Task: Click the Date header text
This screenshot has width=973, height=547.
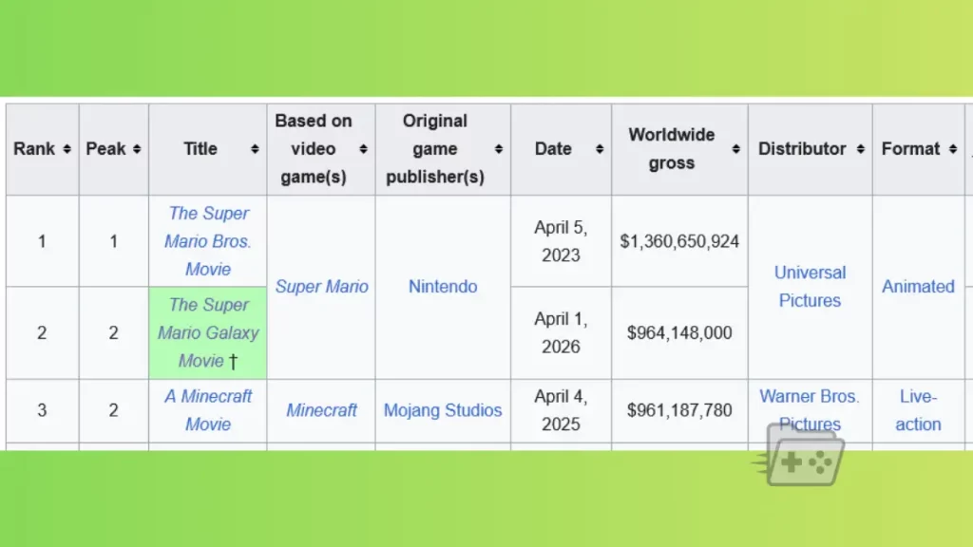Action: pyautogui.click(x=553, y=149)
